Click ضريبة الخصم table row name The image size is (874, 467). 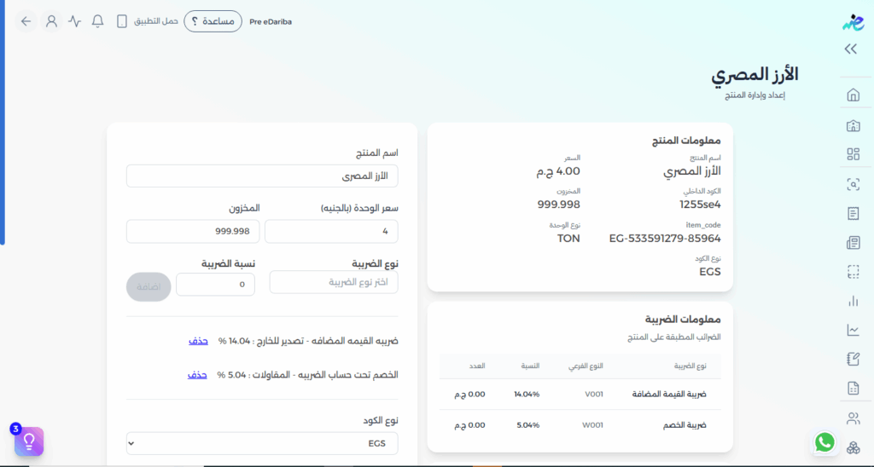[685, 424]
